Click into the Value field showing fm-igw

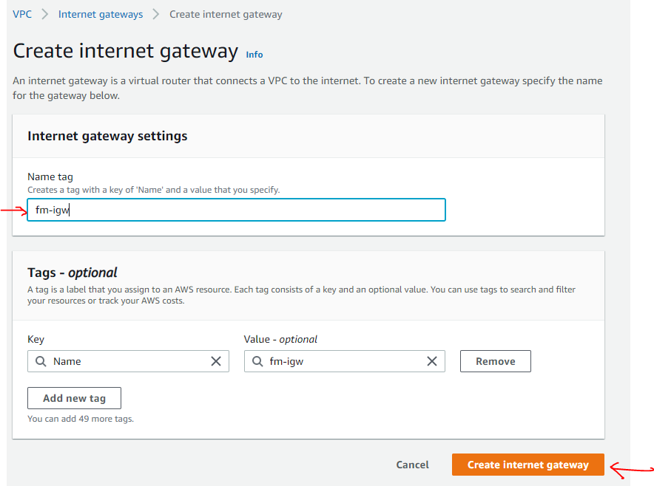click(x=342, y=361)
